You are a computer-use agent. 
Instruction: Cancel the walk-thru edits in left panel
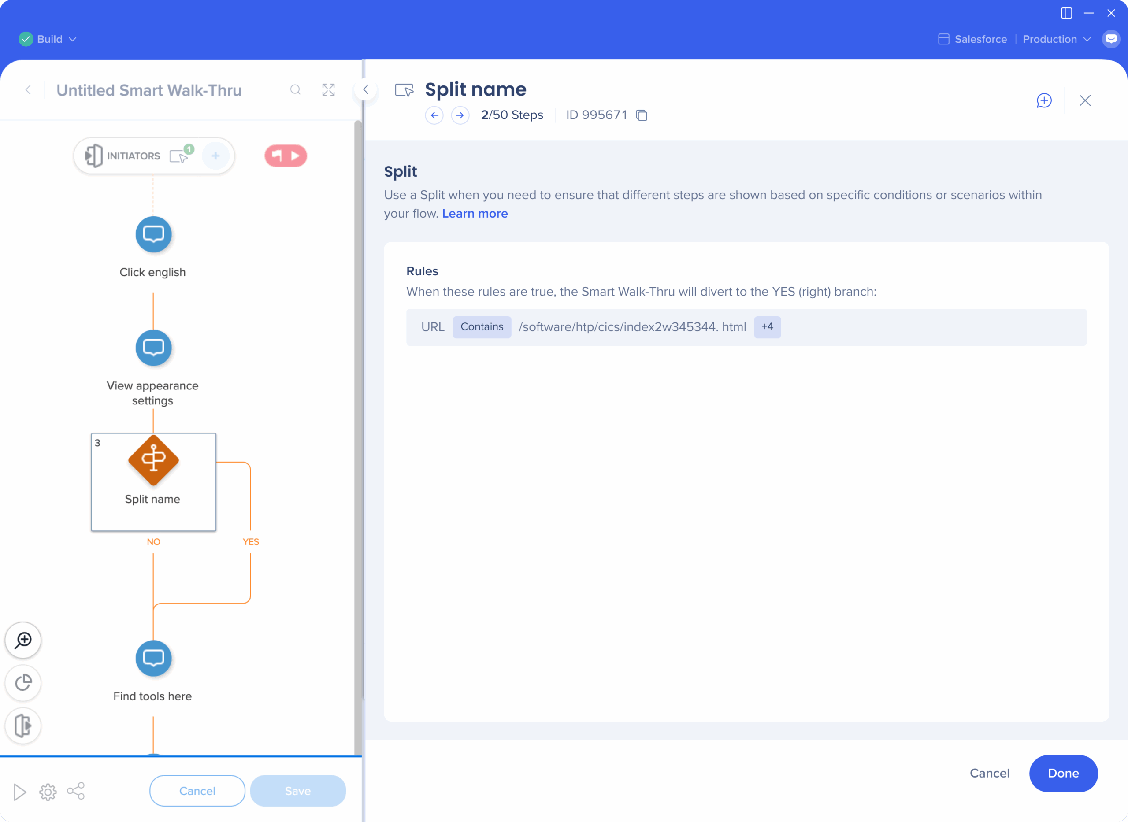pos(197,791)
